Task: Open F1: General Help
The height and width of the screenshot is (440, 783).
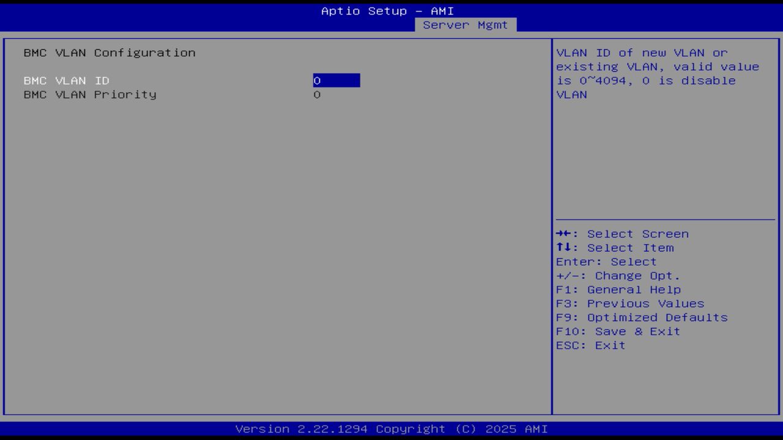Action: point(619,289)
